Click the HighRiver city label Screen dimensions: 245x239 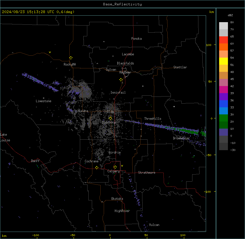point(122,211)
